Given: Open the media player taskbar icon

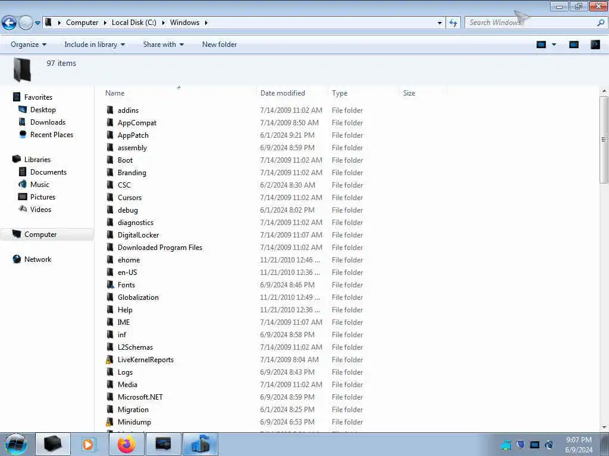Looking at the screenshot, I should [88, 444].
